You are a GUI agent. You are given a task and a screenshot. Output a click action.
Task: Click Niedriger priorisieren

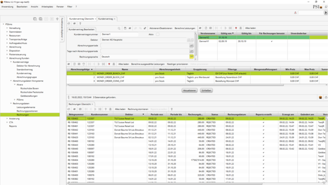point(177,64)
